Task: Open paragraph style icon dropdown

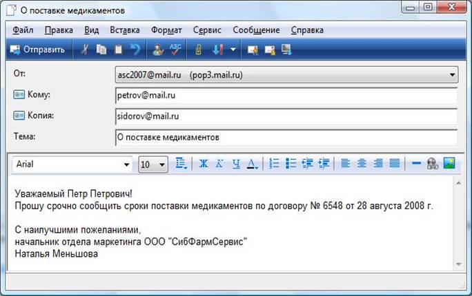Action: coord(181,163)
